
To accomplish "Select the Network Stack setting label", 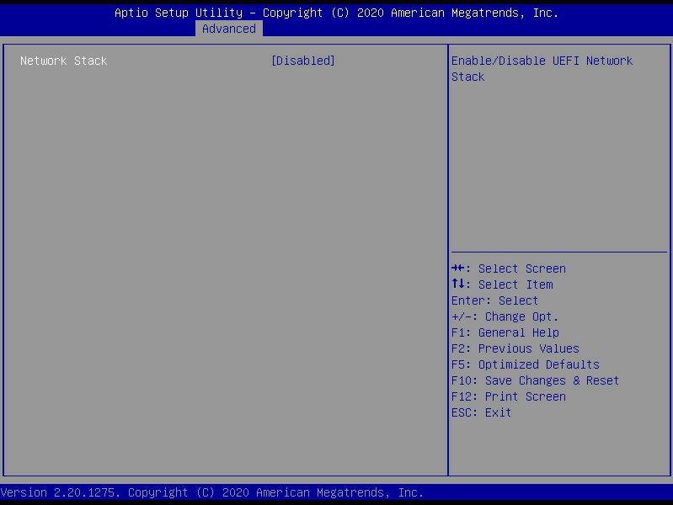I will tap(63, 61).
